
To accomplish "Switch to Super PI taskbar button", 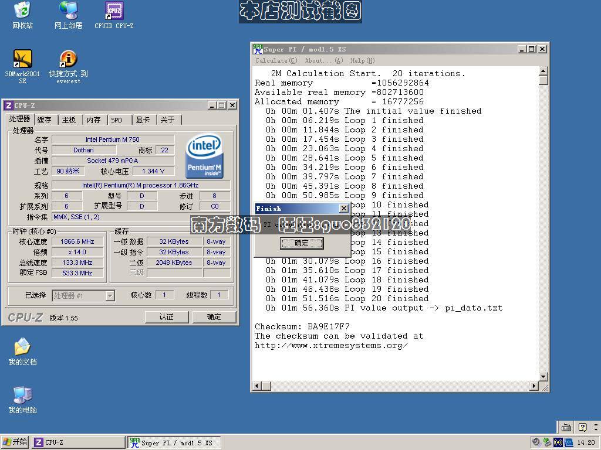I will [x=174, y=442].
